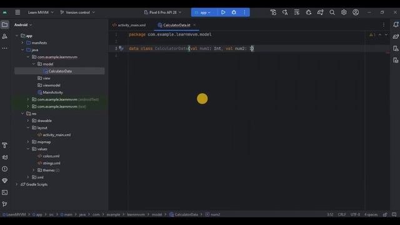Open the Logcat tool window icon
400x225 pixels.
pos(4,157)
